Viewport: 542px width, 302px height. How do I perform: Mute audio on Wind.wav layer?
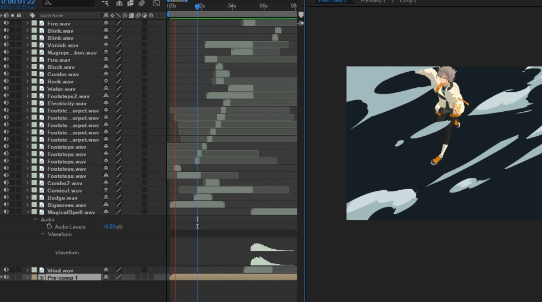6,270
